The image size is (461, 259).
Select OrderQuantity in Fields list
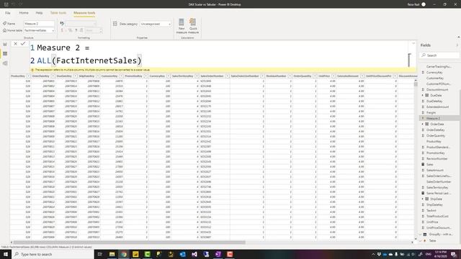click(x=436, y=136)
